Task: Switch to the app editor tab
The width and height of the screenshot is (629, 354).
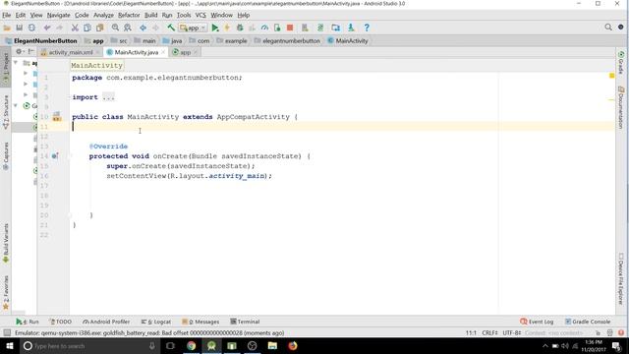Action: pyautogui.click(x=185, y=52)
